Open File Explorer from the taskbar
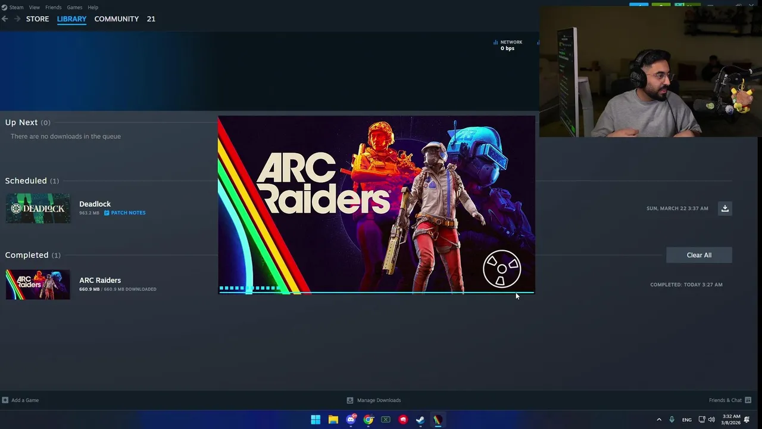Screen dimensions: 762x429 coord(333,419)
